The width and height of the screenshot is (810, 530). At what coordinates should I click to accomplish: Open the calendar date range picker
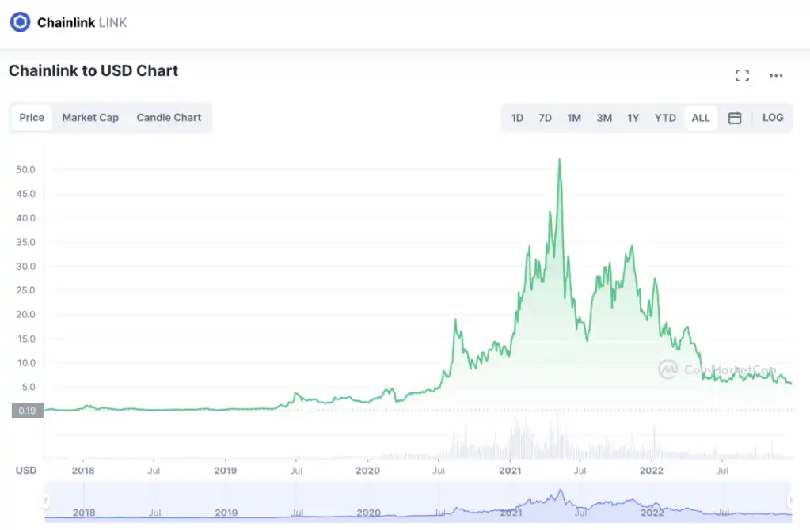[x=735, y=118]
